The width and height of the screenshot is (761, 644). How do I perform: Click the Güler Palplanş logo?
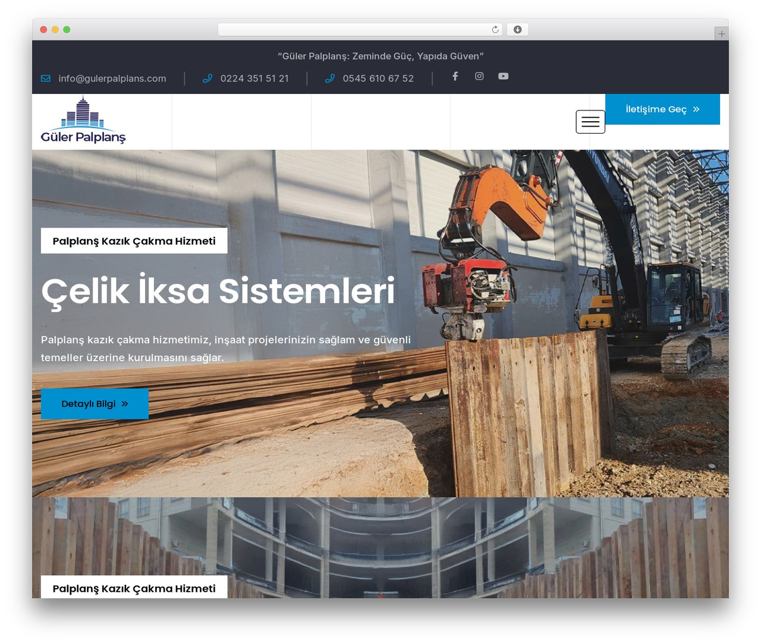[83, 121]
